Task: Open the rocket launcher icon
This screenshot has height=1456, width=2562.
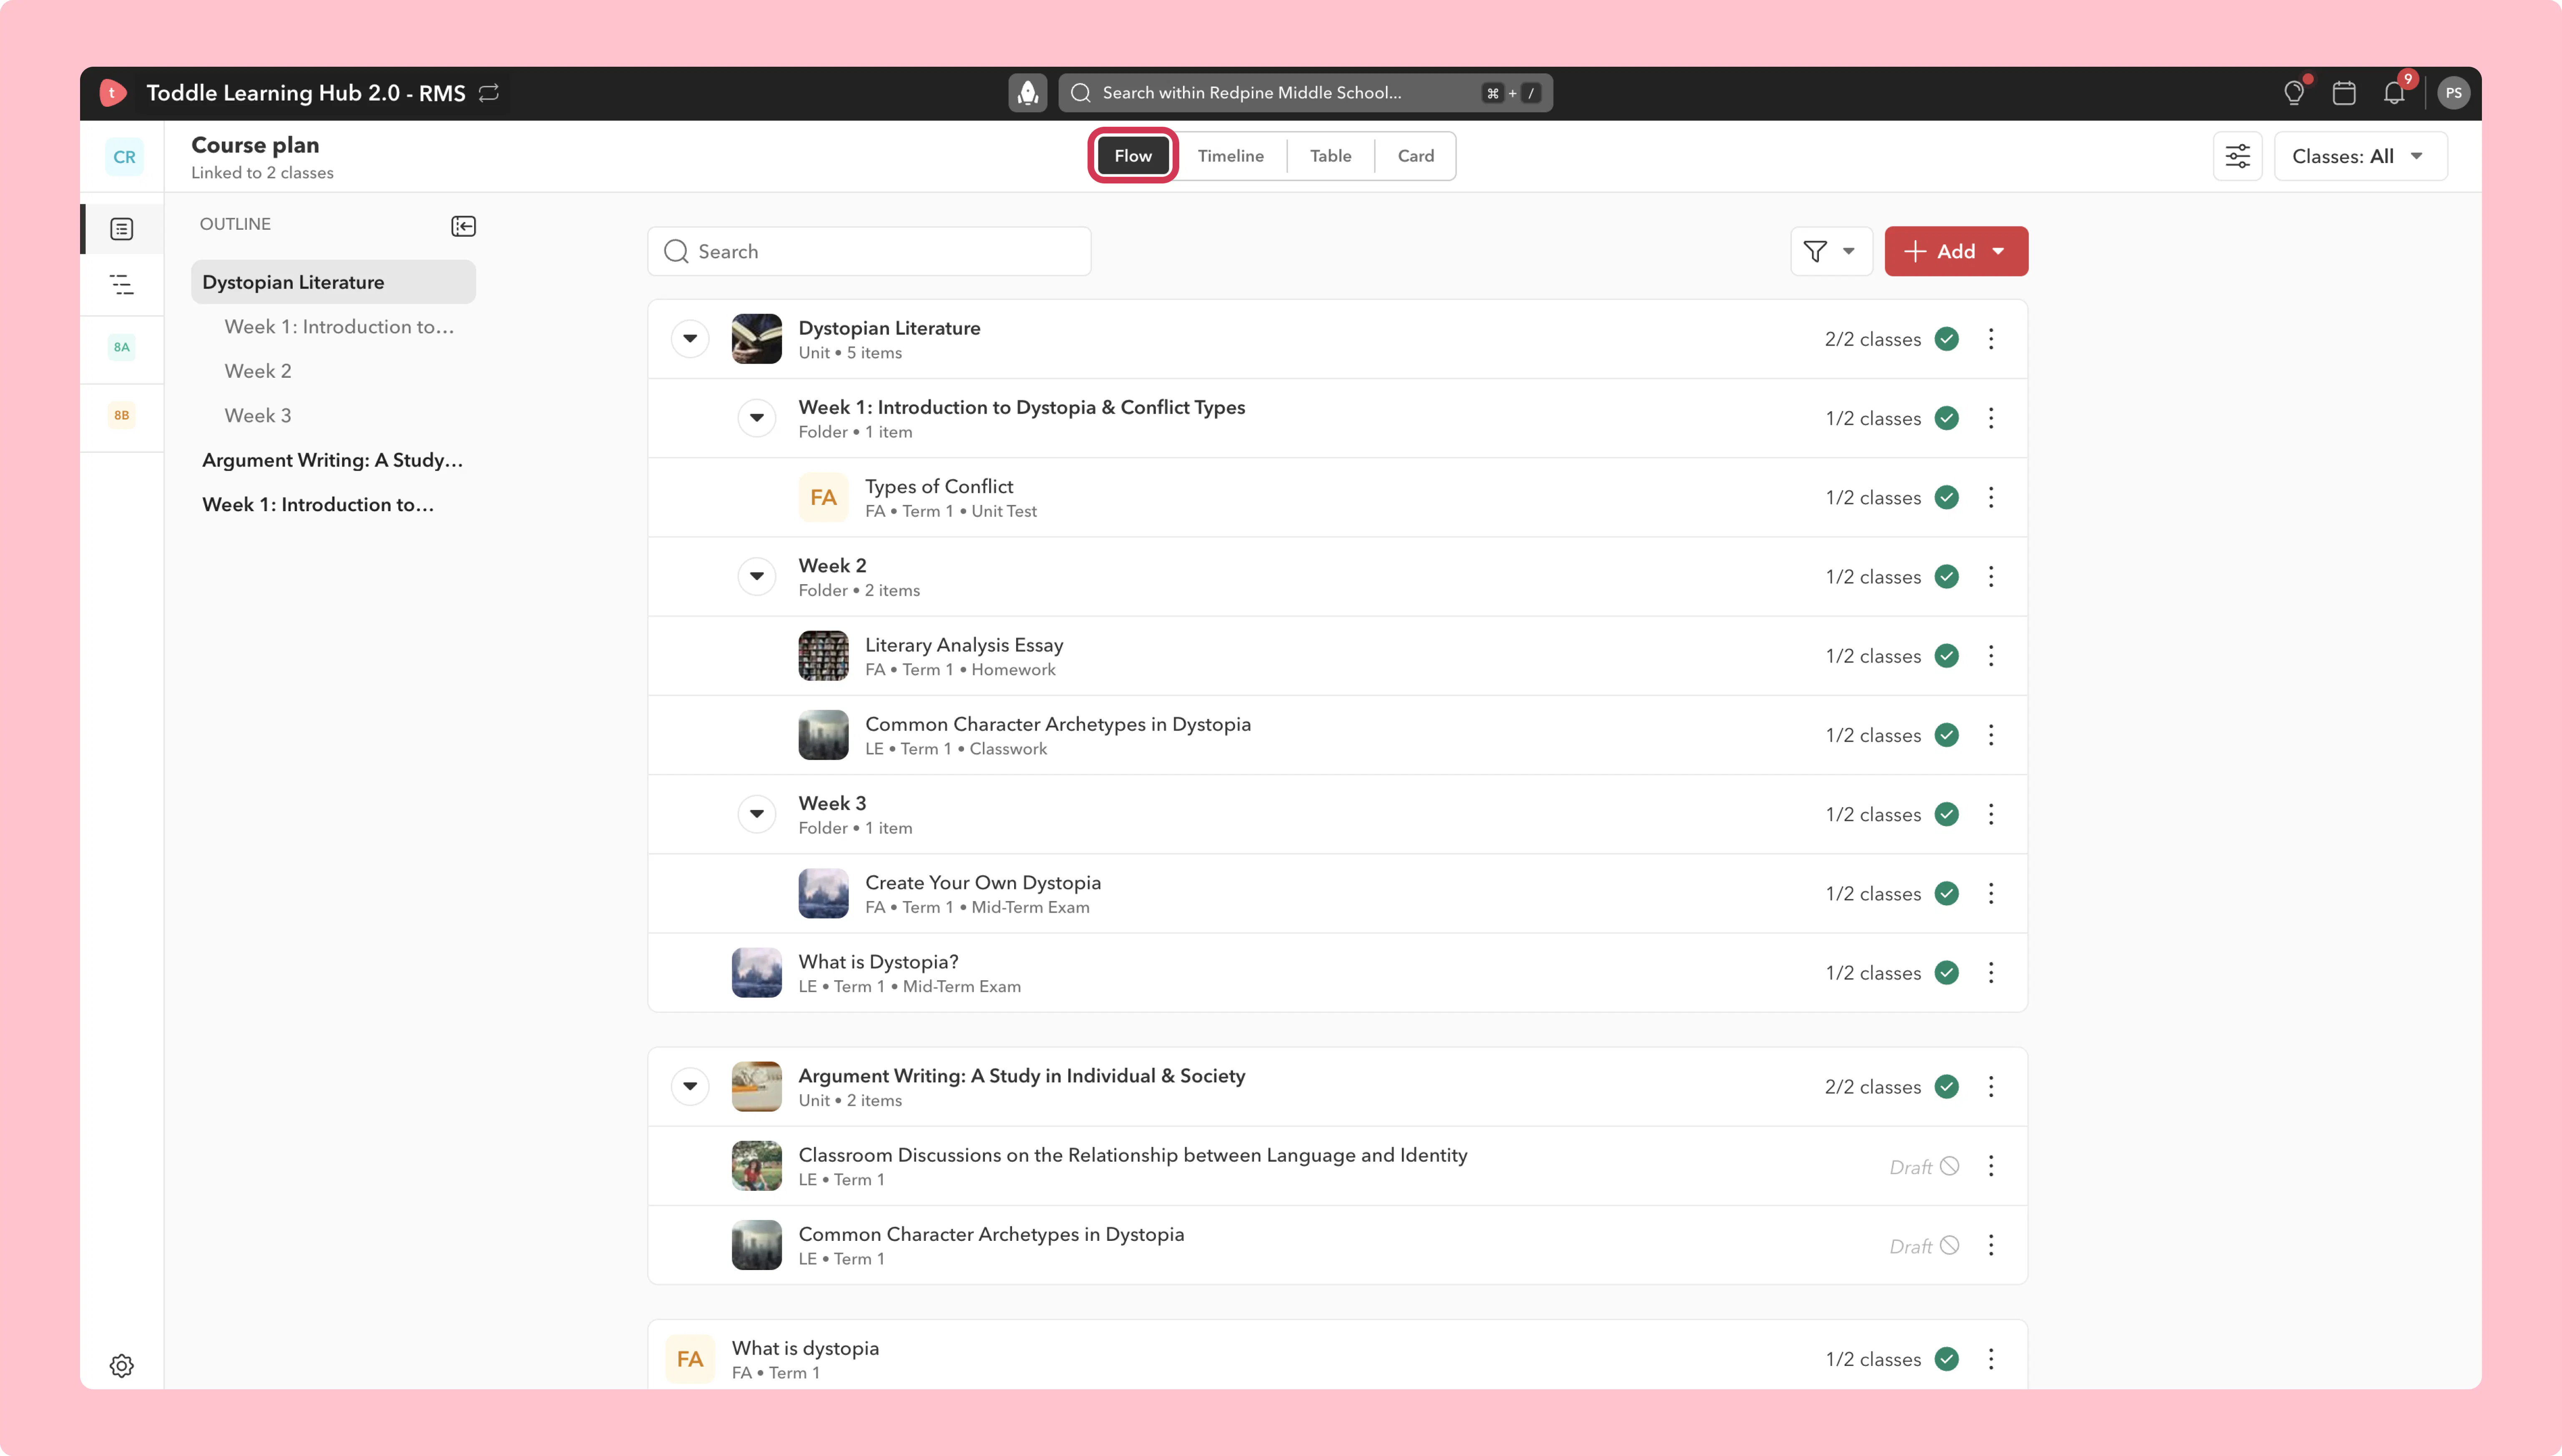Action: click(x=1027, y=93)
